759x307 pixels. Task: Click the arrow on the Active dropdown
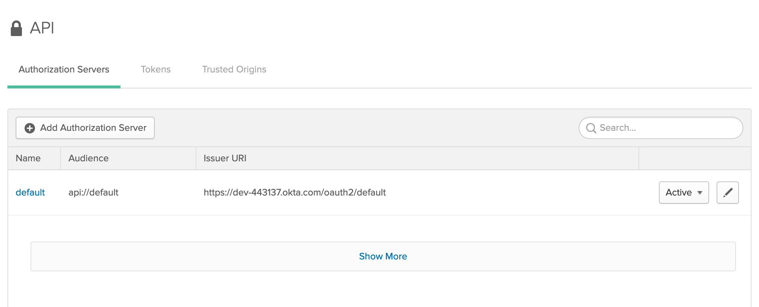700,193
